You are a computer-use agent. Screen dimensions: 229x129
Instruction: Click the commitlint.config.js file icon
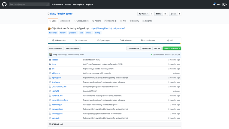(50, 100)
